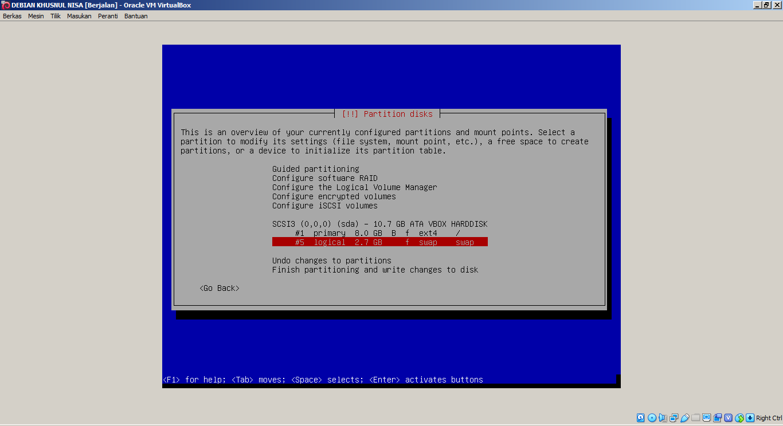Viewport: 783px width, 426px height.
Task: Select the #5 logical 2.7 GB swap partition
Action: tap(380, 242)
